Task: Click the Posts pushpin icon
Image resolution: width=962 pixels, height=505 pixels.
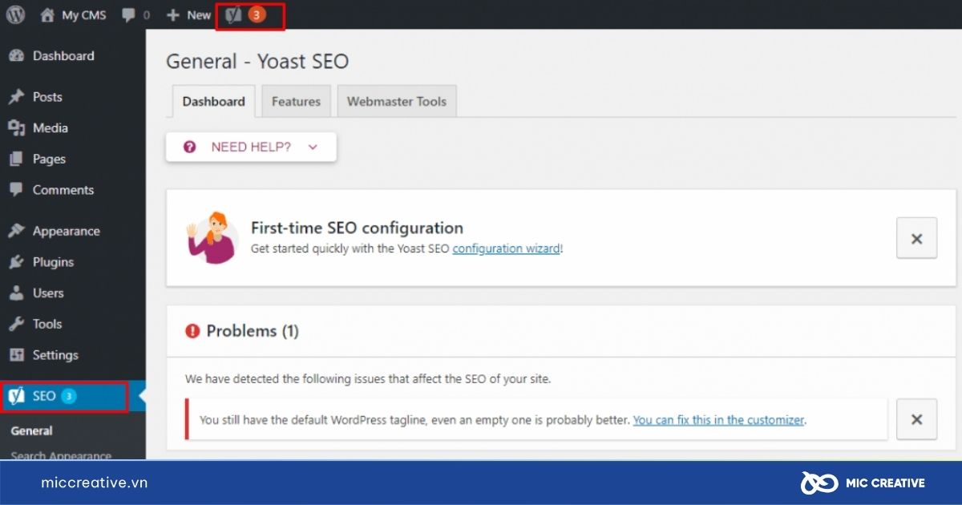Action: pyautogui.click(x=16, y=97)
